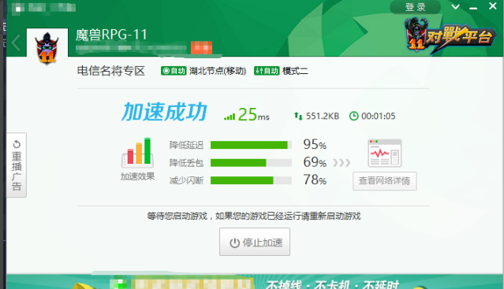Click the 降低丢包 progress bar

click(x=251, y=163)
